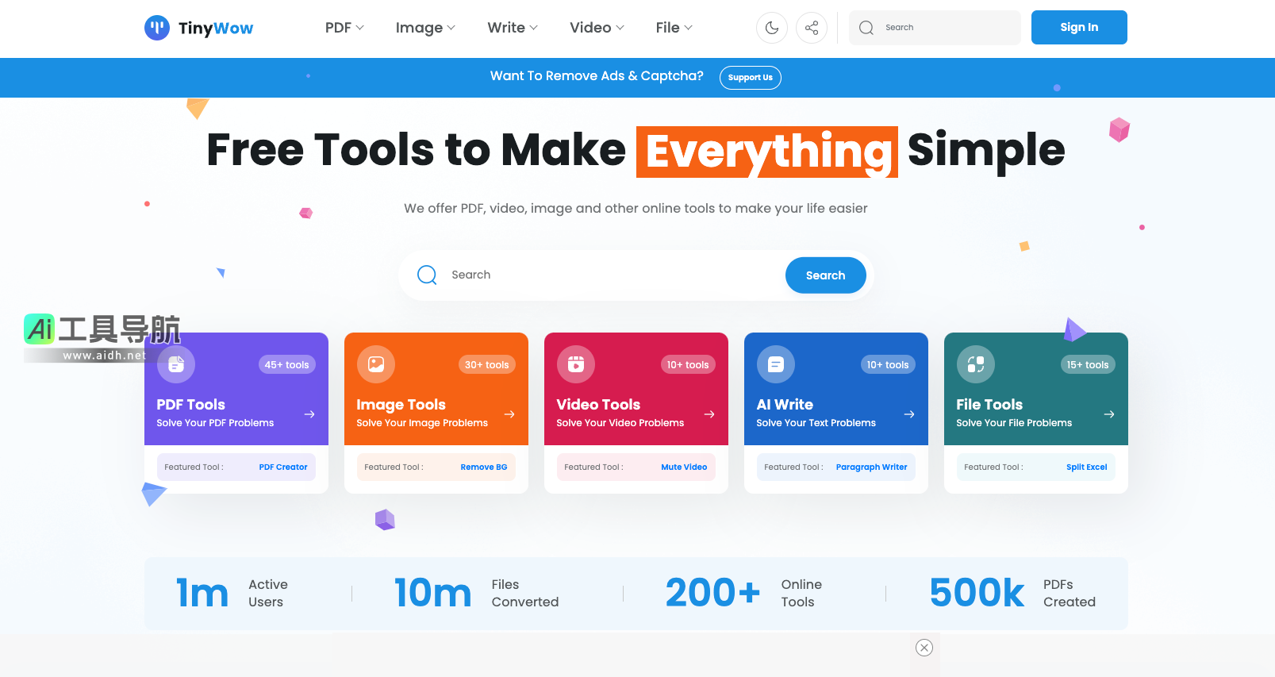Click the TinyWow logo icon

coord(157,28)
